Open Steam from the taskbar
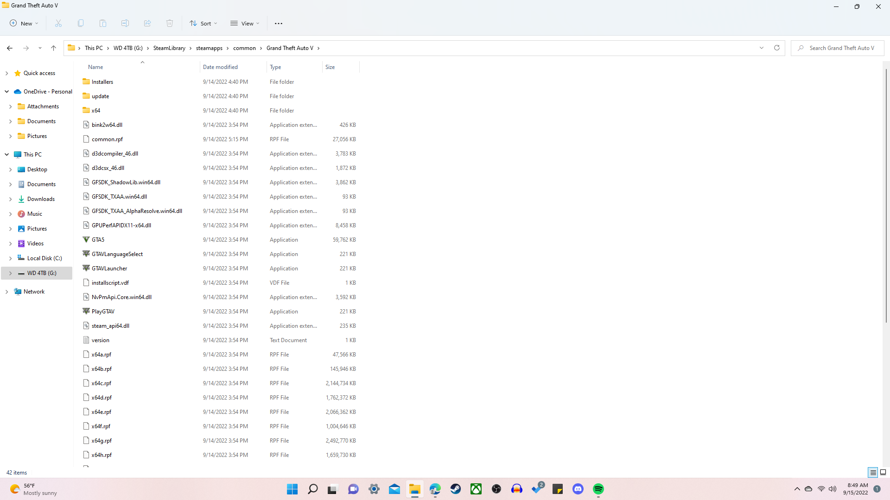The width and height of the screenshot is (890, 500). (x=456, y=489)
